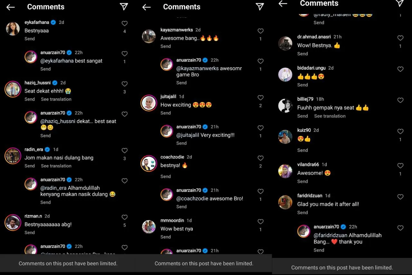412x275 pixels.
Task: See translation of haziq_hussni's comment
Action: 56,99
